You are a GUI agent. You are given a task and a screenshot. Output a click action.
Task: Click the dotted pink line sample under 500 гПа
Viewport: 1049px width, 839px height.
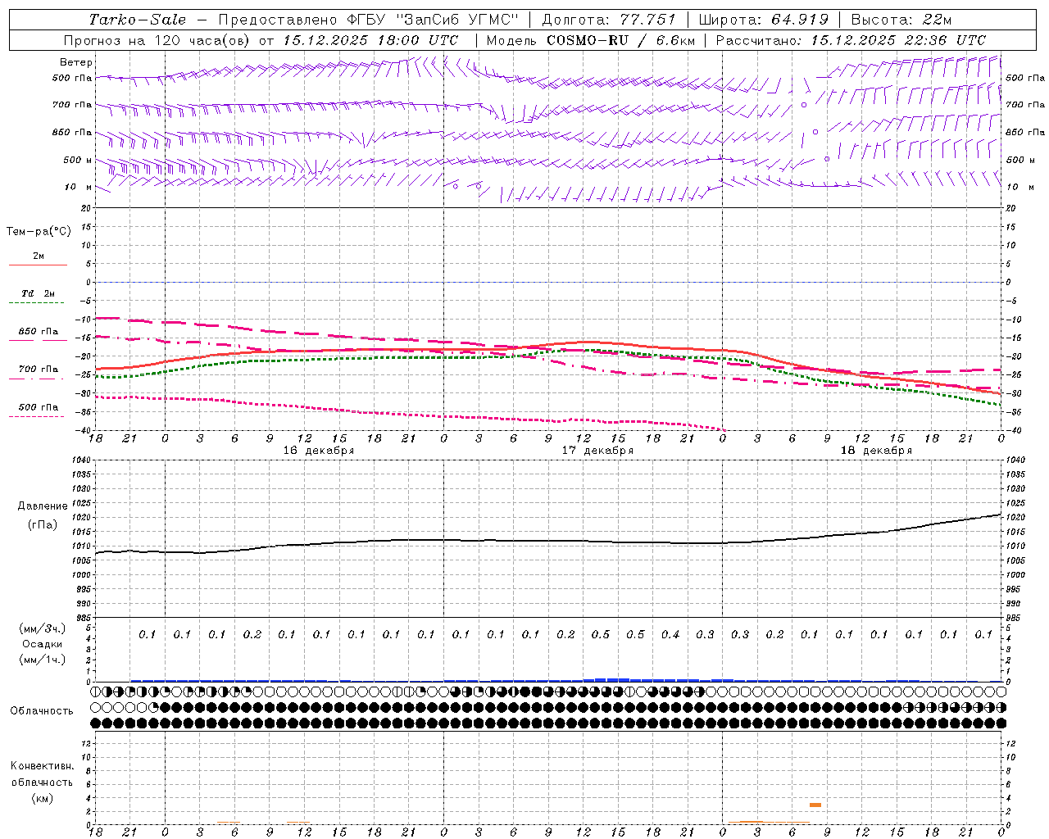(x=36, y=416)
